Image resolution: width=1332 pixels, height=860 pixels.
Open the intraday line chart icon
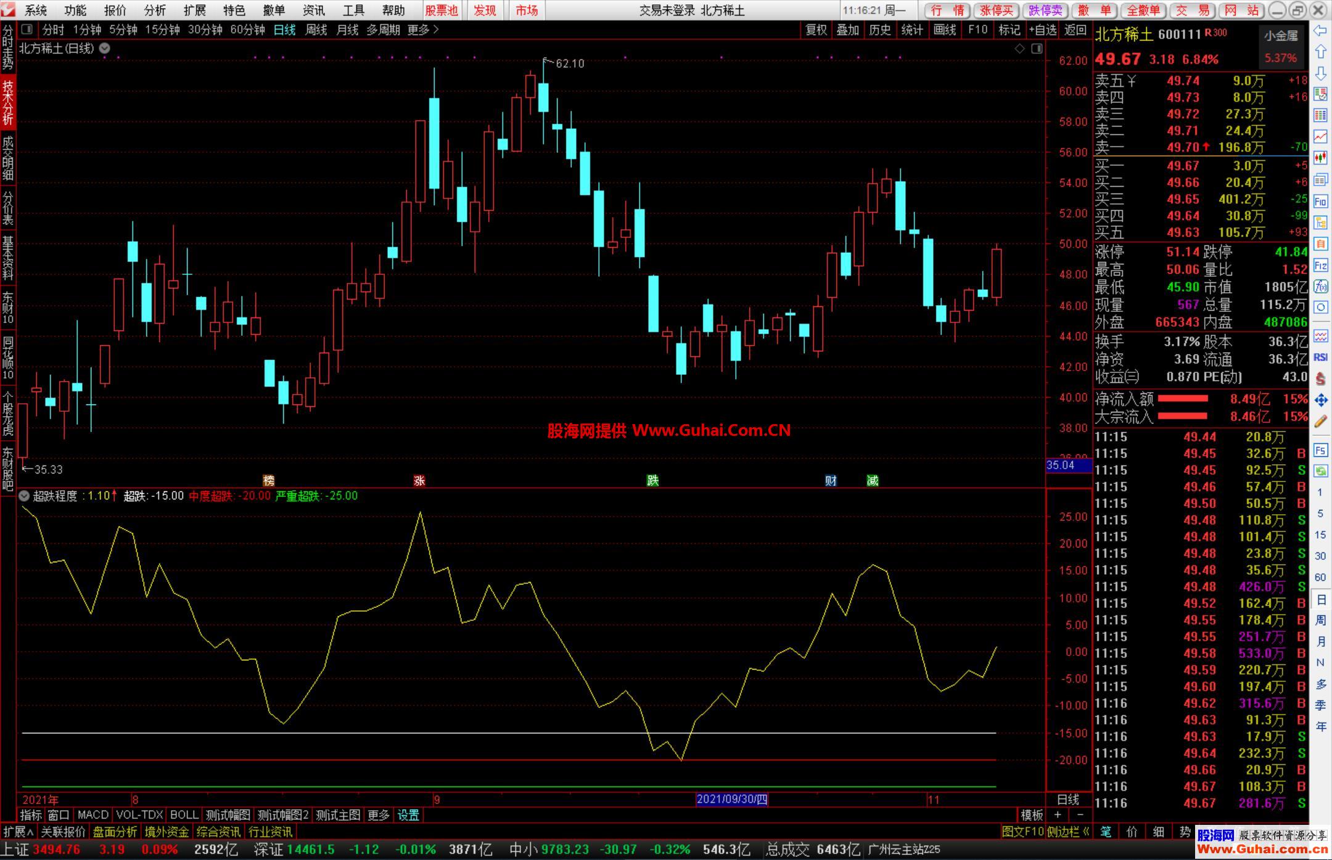pyautogui.click(x=1320, y=137)
